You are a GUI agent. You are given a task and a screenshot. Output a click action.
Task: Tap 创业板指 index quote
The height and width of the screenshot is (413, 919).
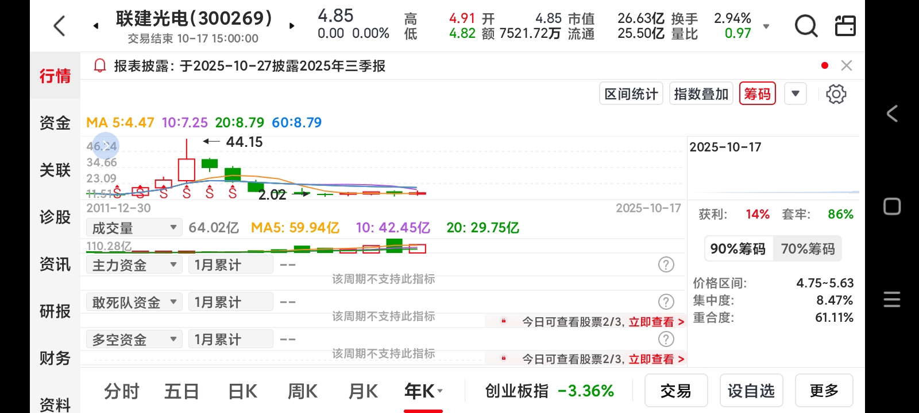click(550, 391)
